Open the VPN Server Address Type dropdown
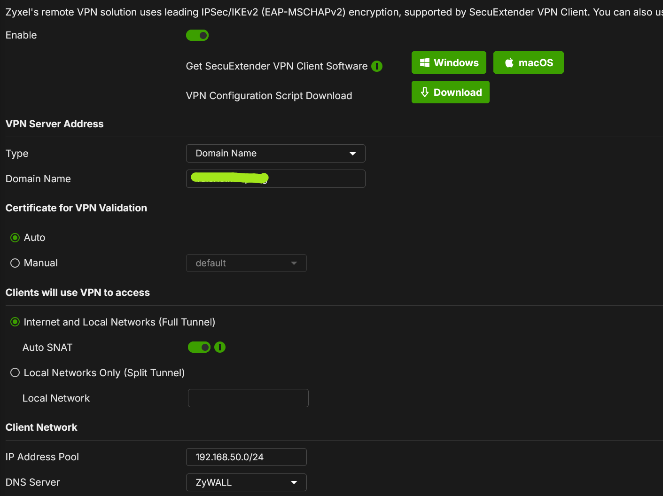Viewport: 663px width, 496px height. (275, 153)
